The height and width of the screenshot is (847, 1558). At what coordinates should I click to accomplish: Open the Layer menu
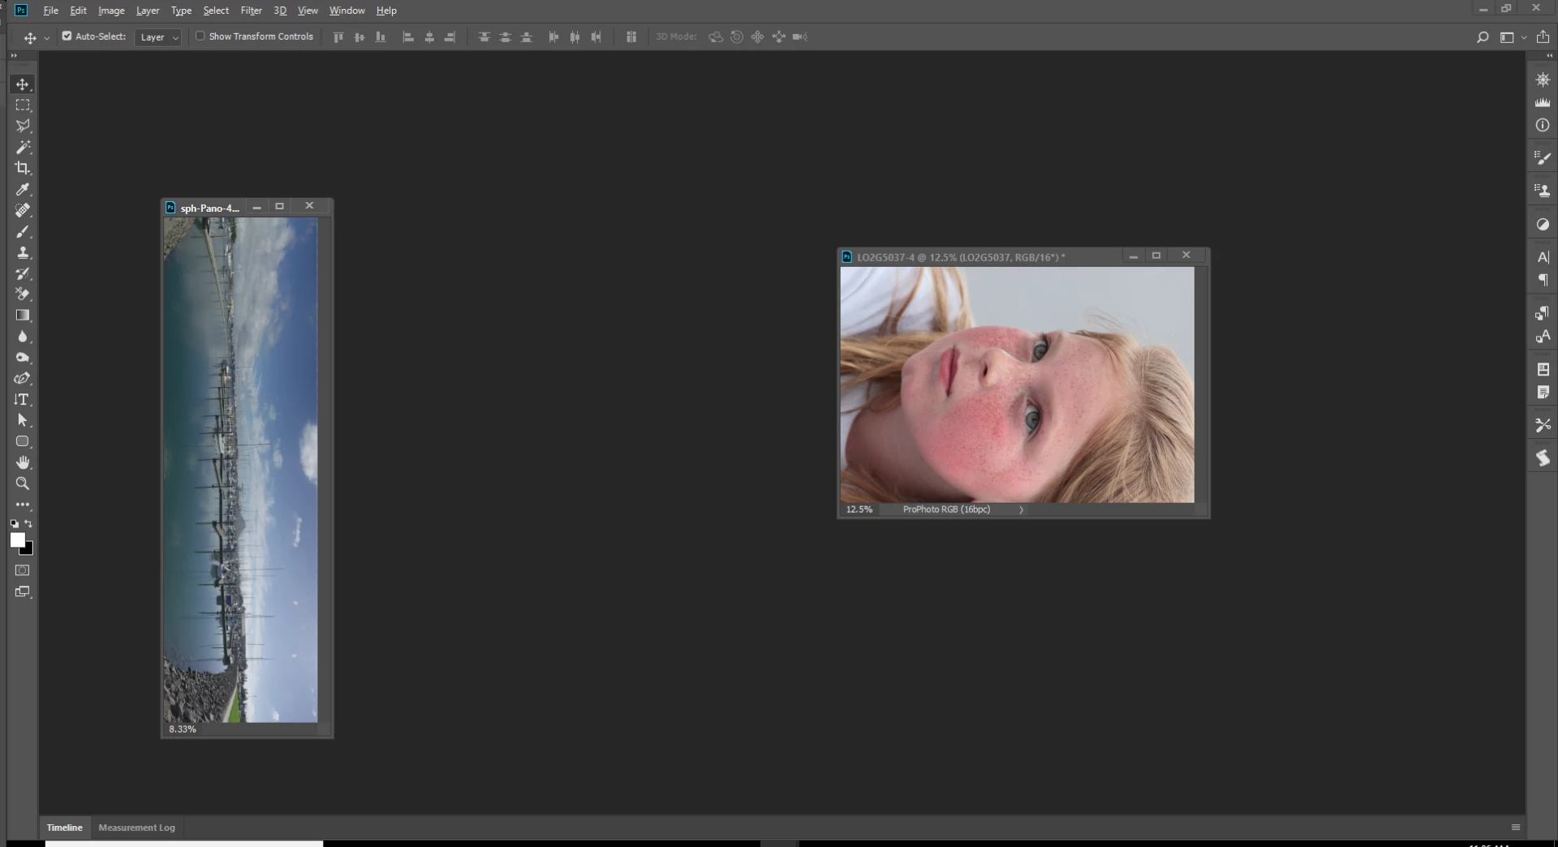148,11
